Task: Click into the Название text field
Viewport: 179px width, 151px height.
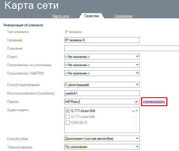Action: (x=102, y=40)
